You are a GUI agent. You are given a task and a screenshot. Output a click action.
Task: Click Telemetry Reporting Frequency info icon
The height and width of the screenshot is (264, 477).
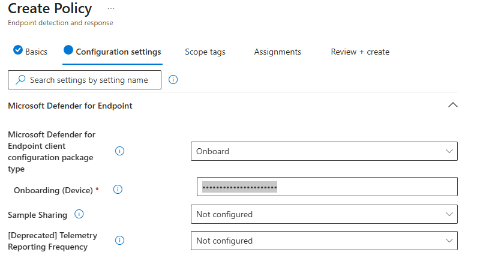(119, 241)
